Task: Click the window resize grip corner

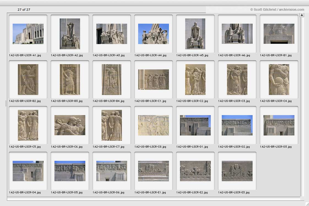Action: tap(307, 204)
